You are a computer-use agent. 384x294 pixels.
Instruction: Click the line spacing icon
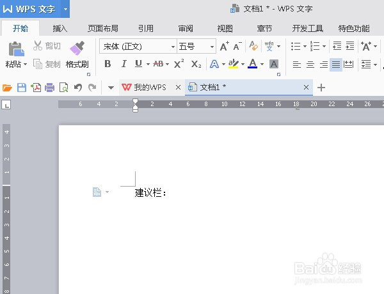tap(366, 65)
